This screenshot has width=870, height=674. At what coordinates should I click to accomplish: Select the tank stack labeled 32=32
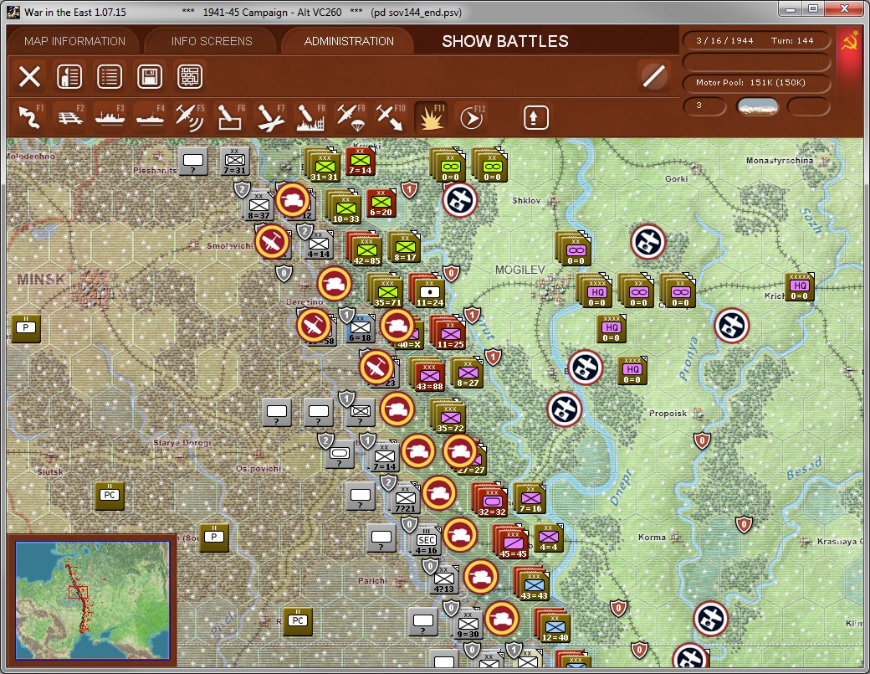tap(492, 501)
